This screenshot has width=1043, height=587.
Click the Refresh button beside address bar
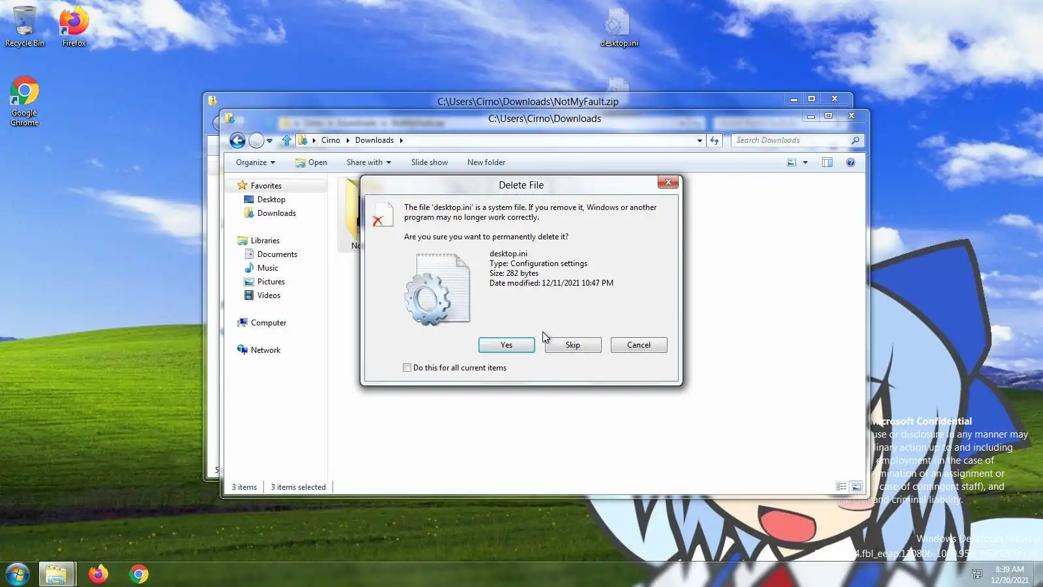[x=714, y=140]
